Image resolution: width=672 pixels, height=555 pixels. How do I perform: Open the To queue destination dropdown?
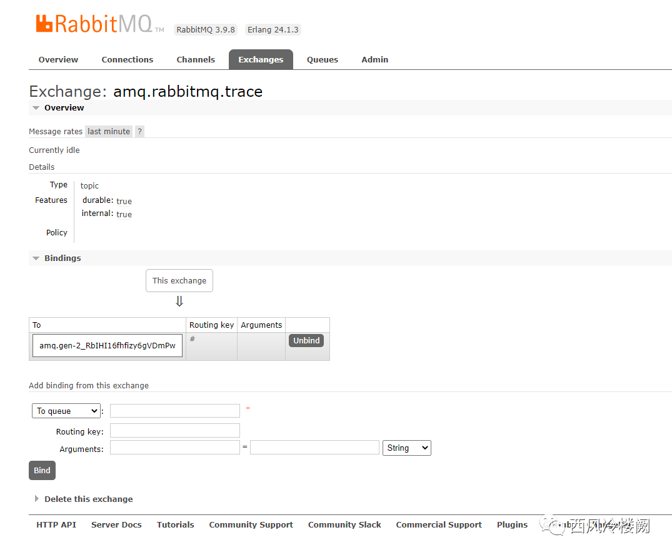point(66,411)
